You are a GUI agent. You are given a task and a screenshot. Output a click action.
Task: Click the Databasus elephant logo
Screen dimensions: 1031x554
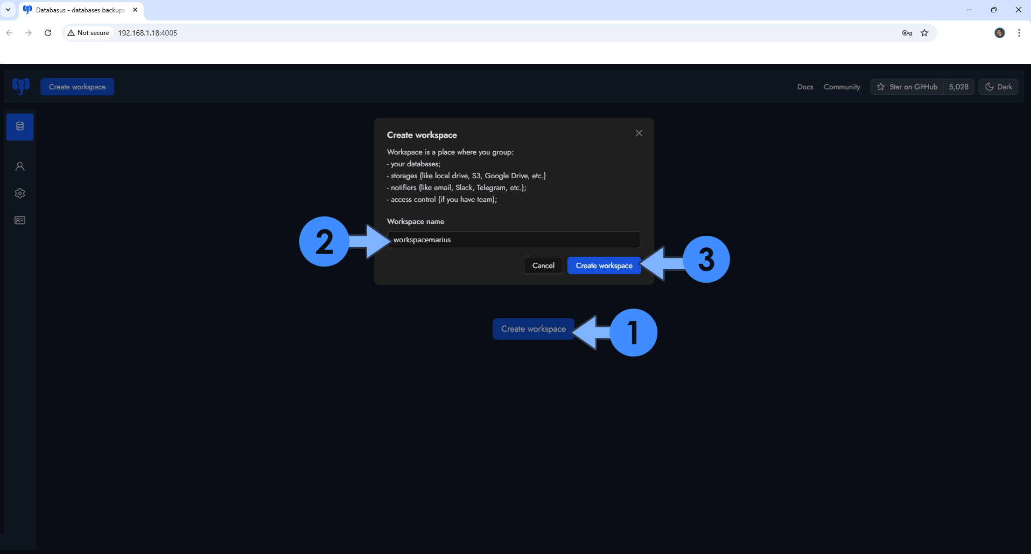click(x=21, y=86)
